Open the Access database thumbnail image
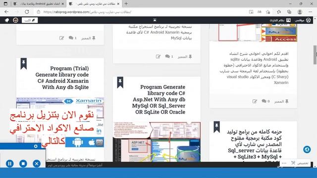The width and height of the screenshot is (317, 178). point(253,33)
